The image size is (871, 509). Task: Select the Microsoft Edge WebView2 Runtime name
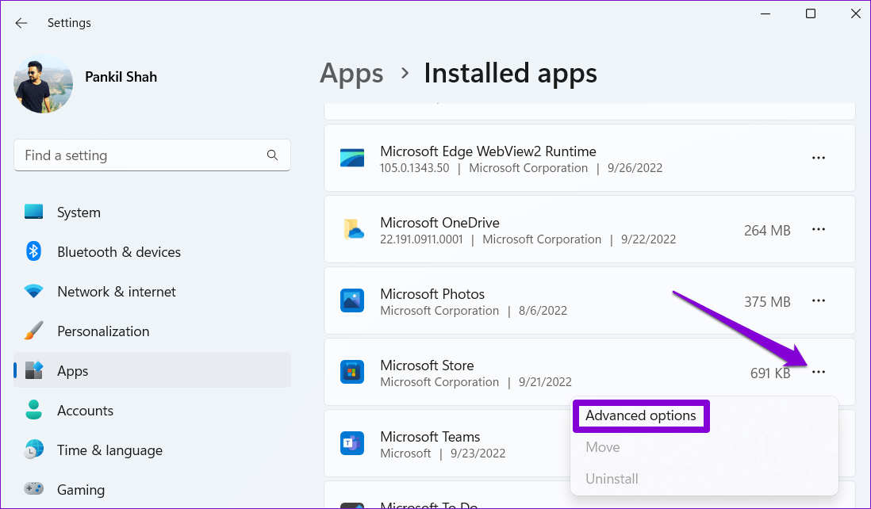tap(489, 151)
